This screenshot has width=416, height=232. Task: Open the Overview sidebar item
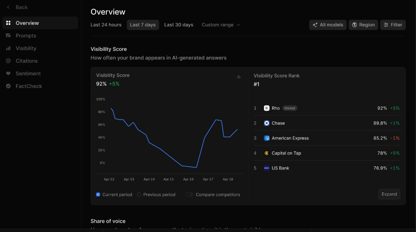(40, 23)
